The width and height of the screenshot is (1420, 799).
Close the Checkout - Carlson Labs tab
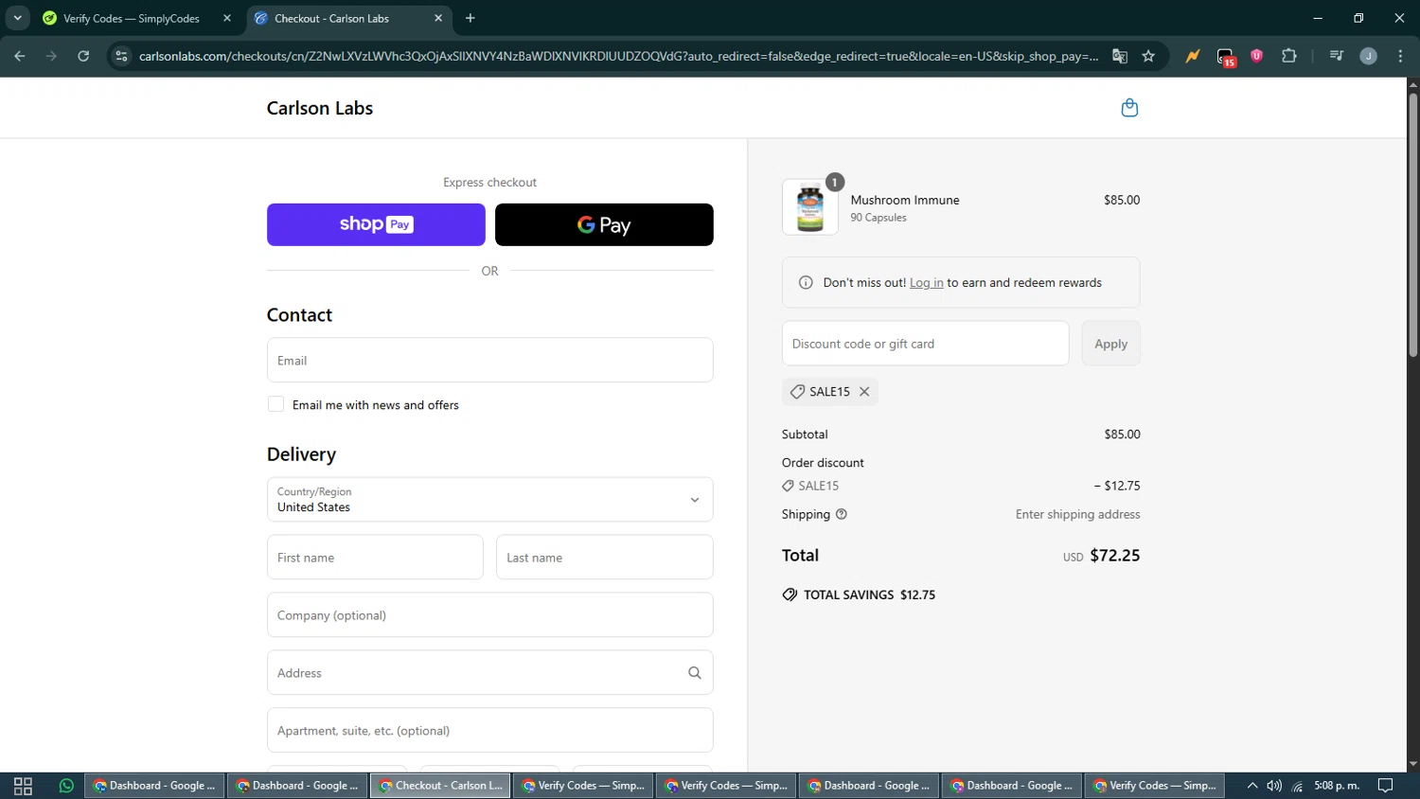tap(438, 18)
